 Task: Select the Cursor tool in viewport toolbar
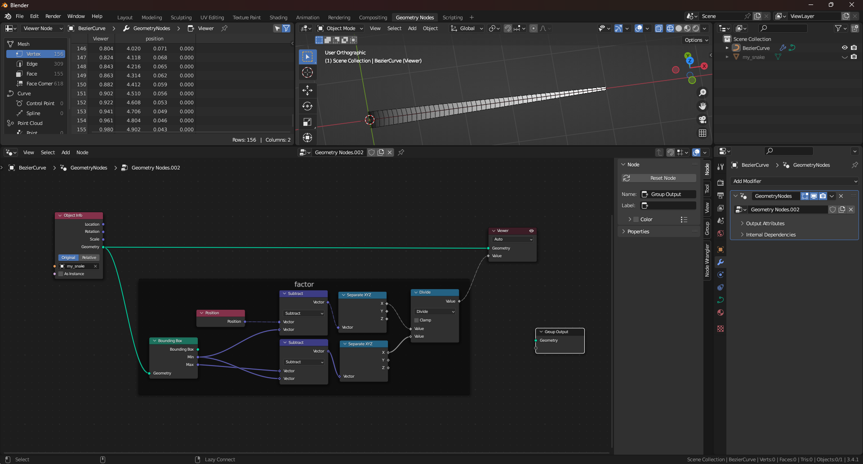click(307, 72)
